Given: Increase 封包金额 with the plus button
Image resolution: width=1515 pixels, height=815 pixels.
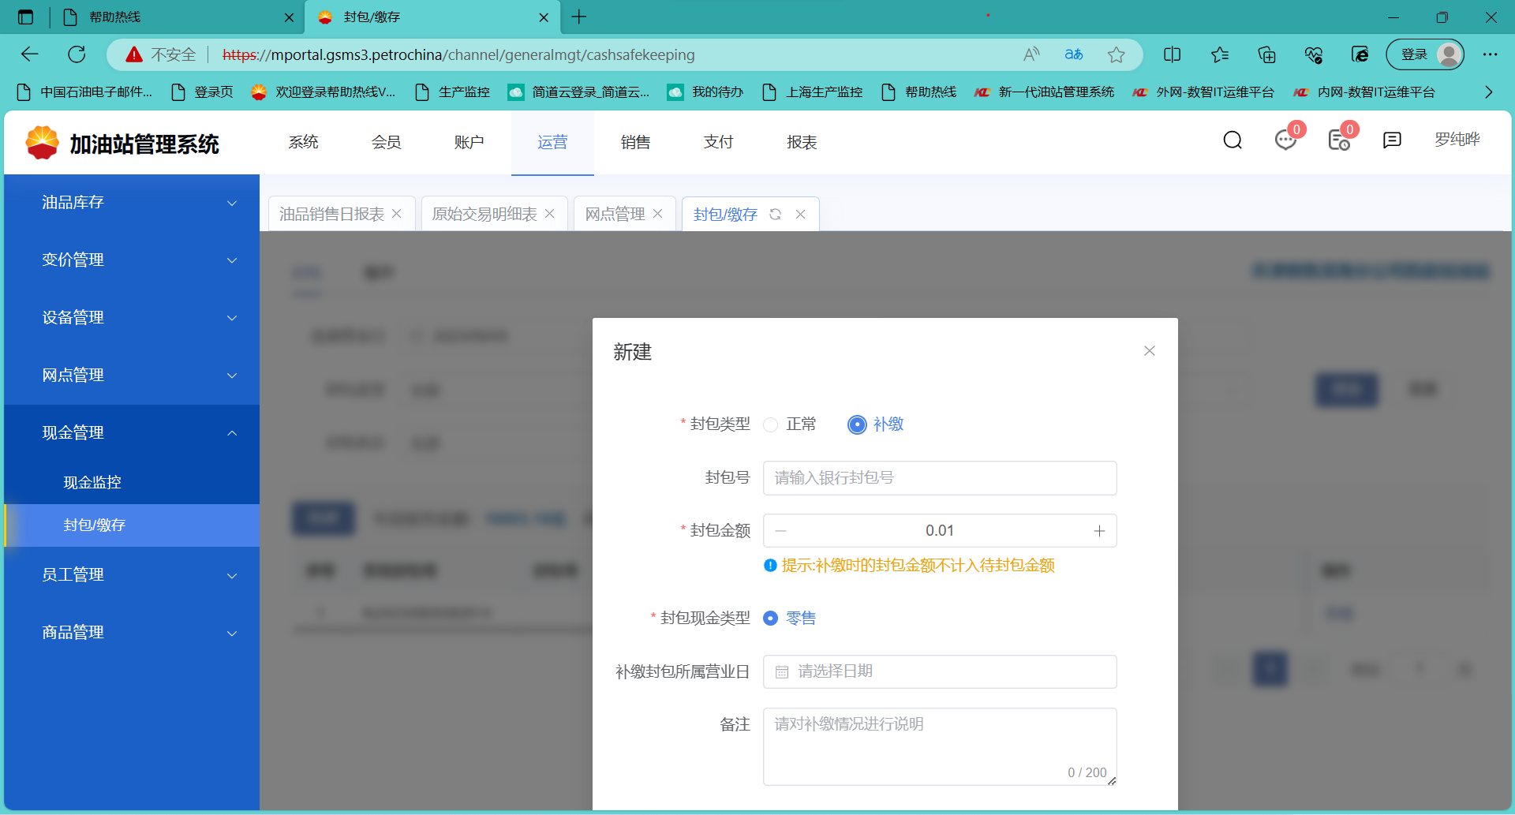Looking at the screenshot, I should [1099, 531].
